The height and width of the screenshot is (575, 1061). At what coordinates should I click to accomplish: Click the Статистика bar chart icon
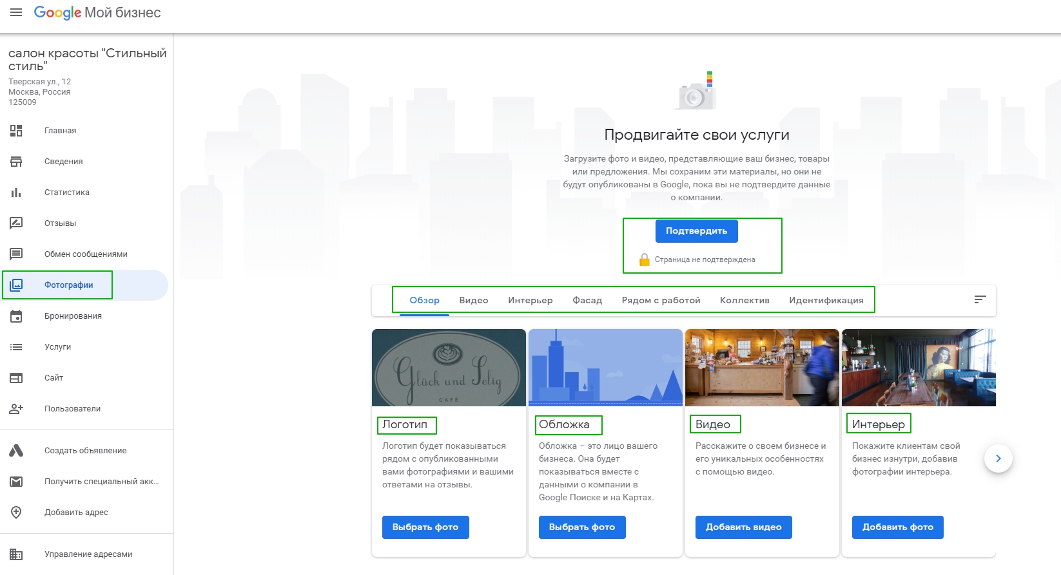[x=16, y=193]
